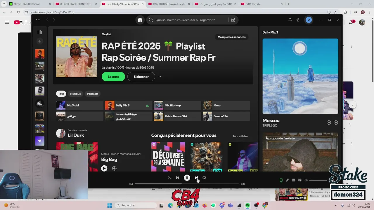Switch to TIF FEAT ELGRANDETOTO tab
The height and width of the screenshot is (210, 374).
(x=76, y=4)
